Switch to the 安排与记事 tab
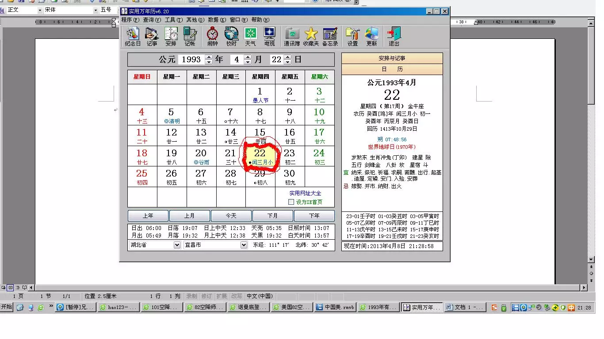Image resolution: width=604 pixels, height=339 pixels. 392,58
